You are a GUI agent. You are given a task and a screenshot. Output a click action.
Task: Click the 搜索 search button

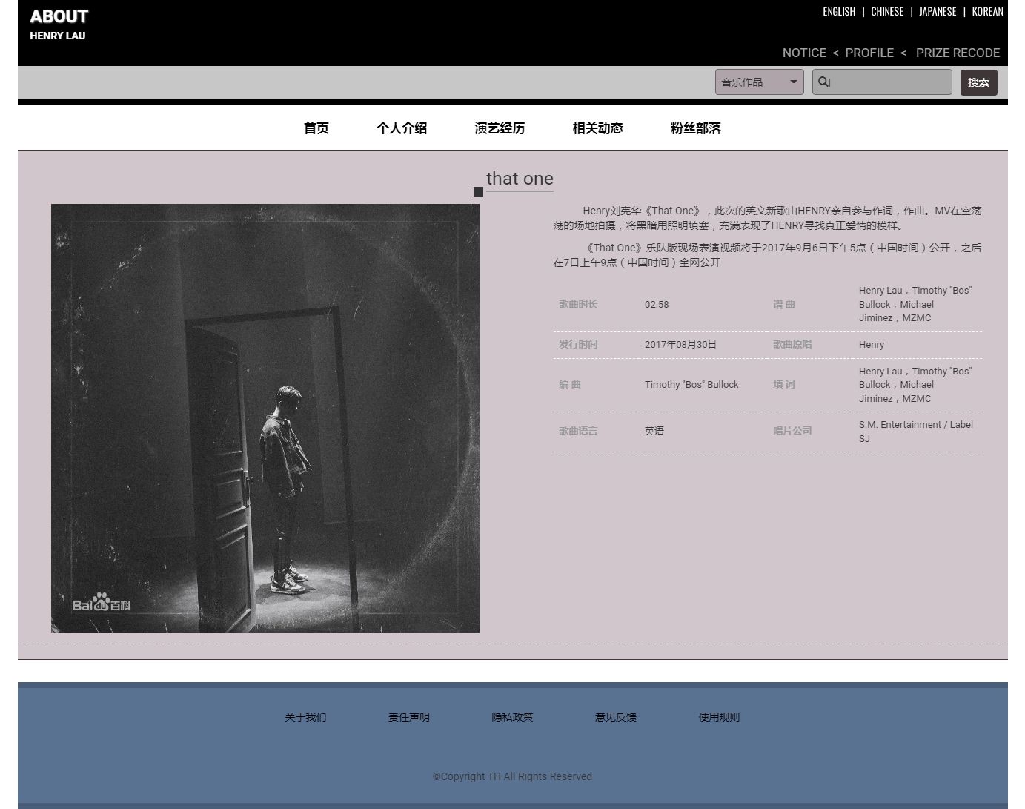coord(978,82)
